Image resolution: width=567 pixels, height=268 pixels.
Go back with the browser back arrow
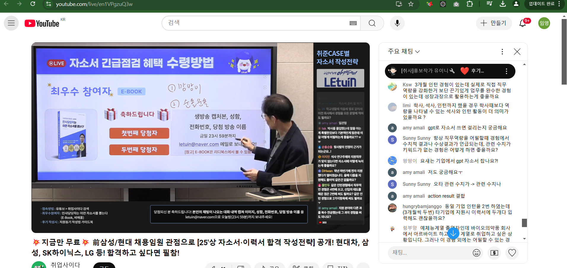(x=6, y=4)
